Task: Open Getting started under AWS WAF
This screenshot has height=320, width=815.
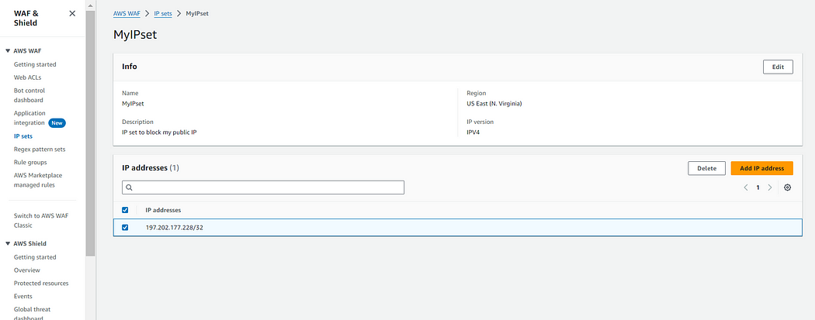Action: (x=35, y=64)
